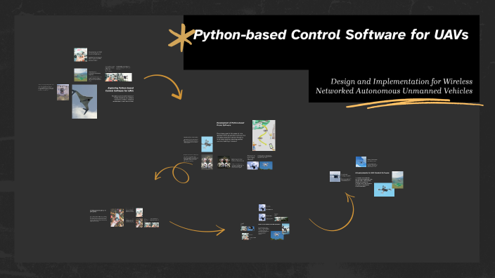Open the "Advancements in UAV Control Software" heading
The width and height of the screenshot is (495, 278).
point(372,173)
